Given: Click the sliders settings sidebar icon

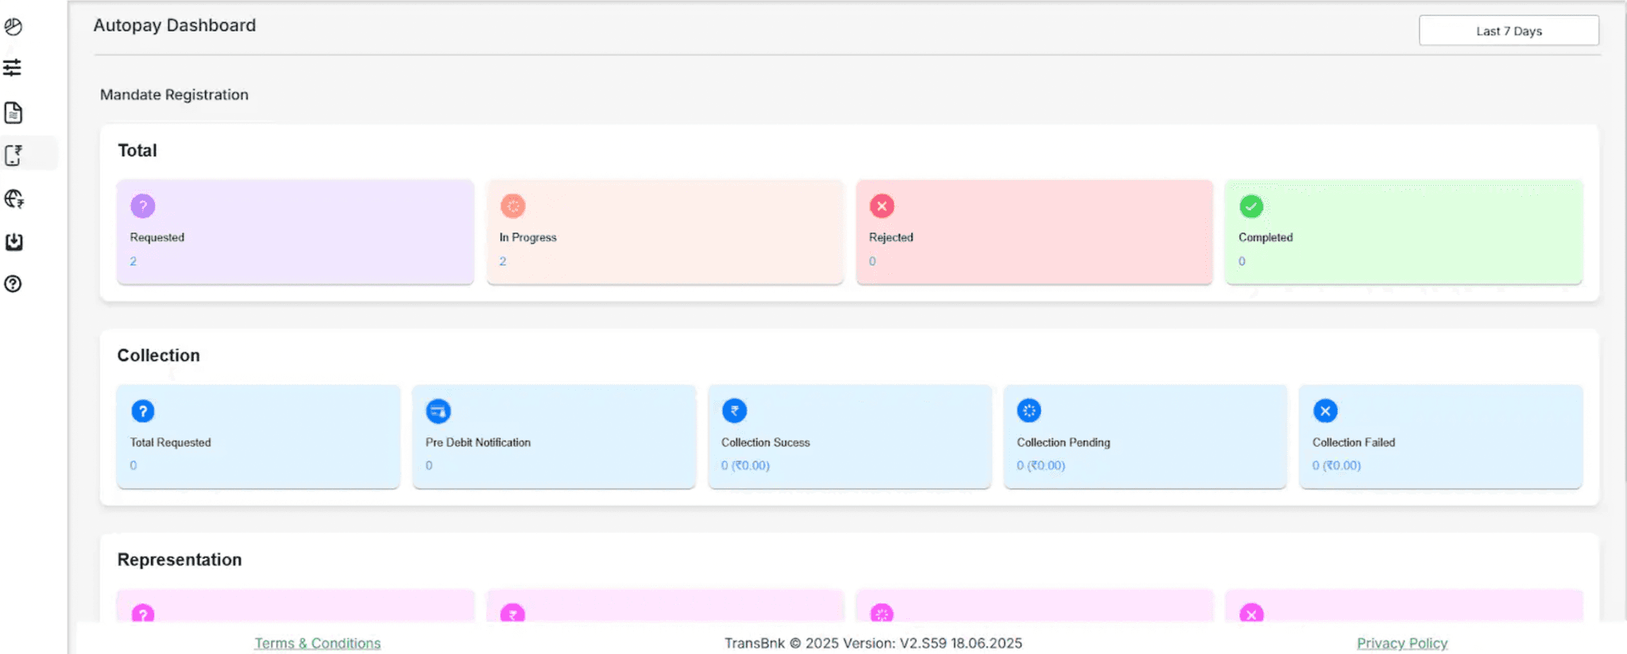Looking at the screenshot, I should [12, 68].
